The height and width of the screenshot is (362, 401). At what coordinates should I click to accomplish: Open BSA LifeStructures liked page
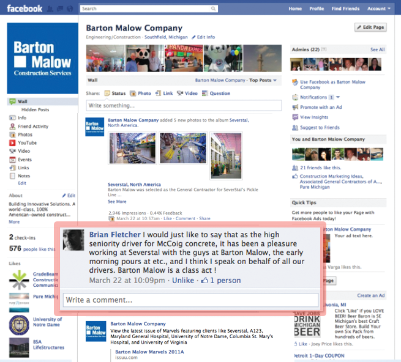coord(48,345)
